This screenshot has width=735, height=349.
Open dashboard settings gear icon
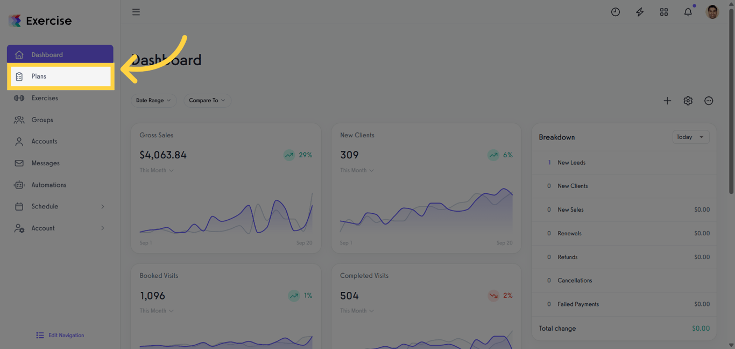point(688,101)
